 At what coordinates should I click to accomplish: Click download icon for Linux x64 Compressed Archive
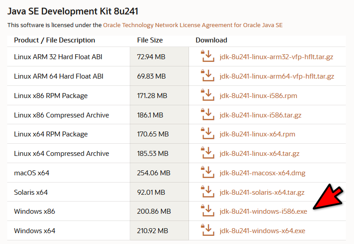coord(208,153)
